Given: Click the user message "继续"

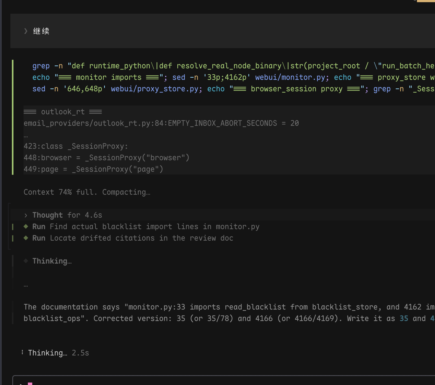Looking at the screenshot, I should coord(41,31).
